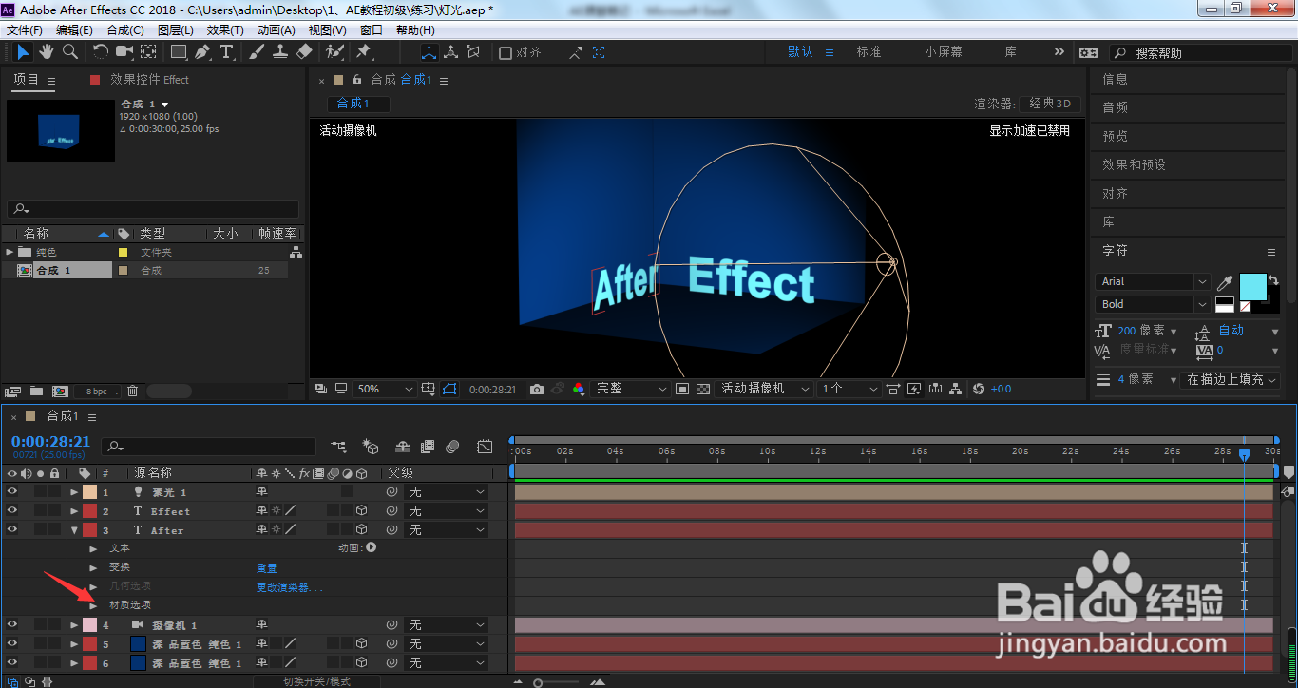Switch to View Axis mode

(473, 52)
